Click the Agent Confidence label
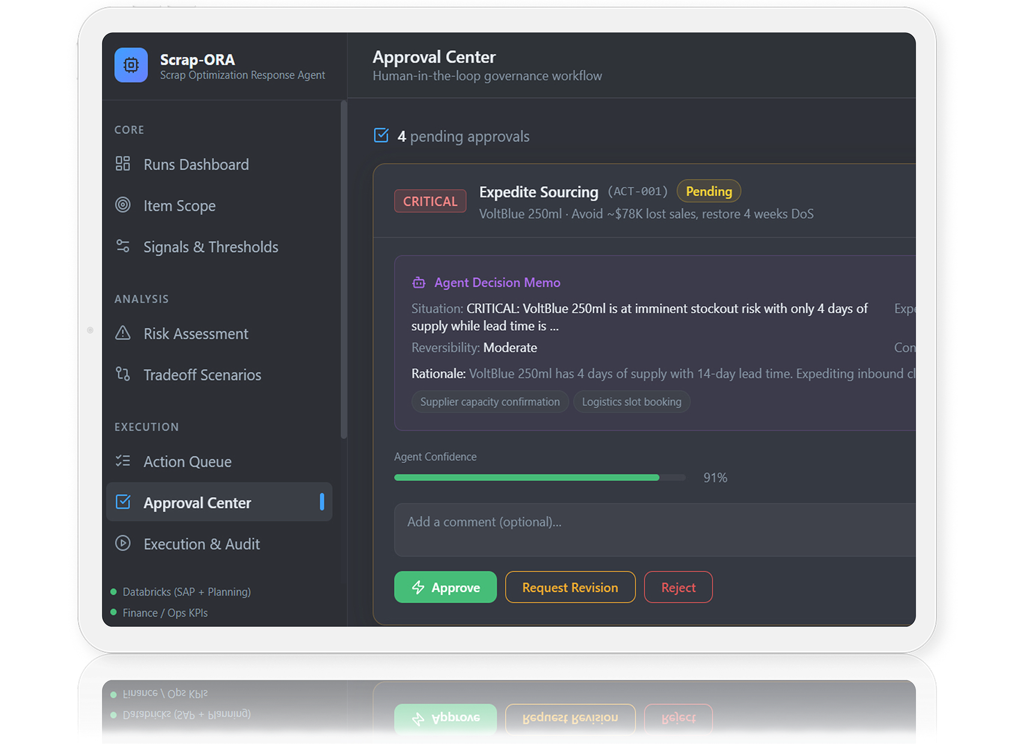 (436, 457)
